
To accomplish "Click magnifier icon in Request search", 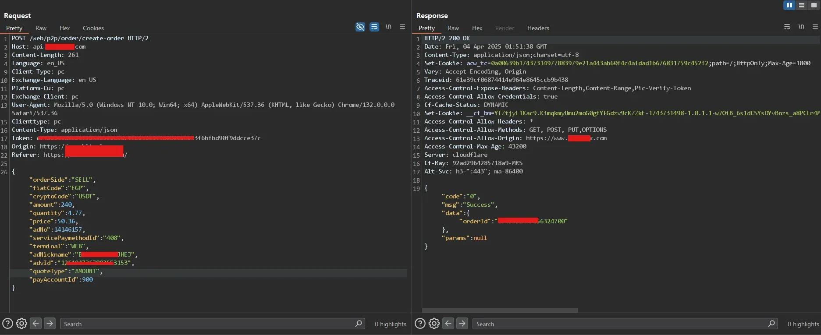I will pos(359,324).
